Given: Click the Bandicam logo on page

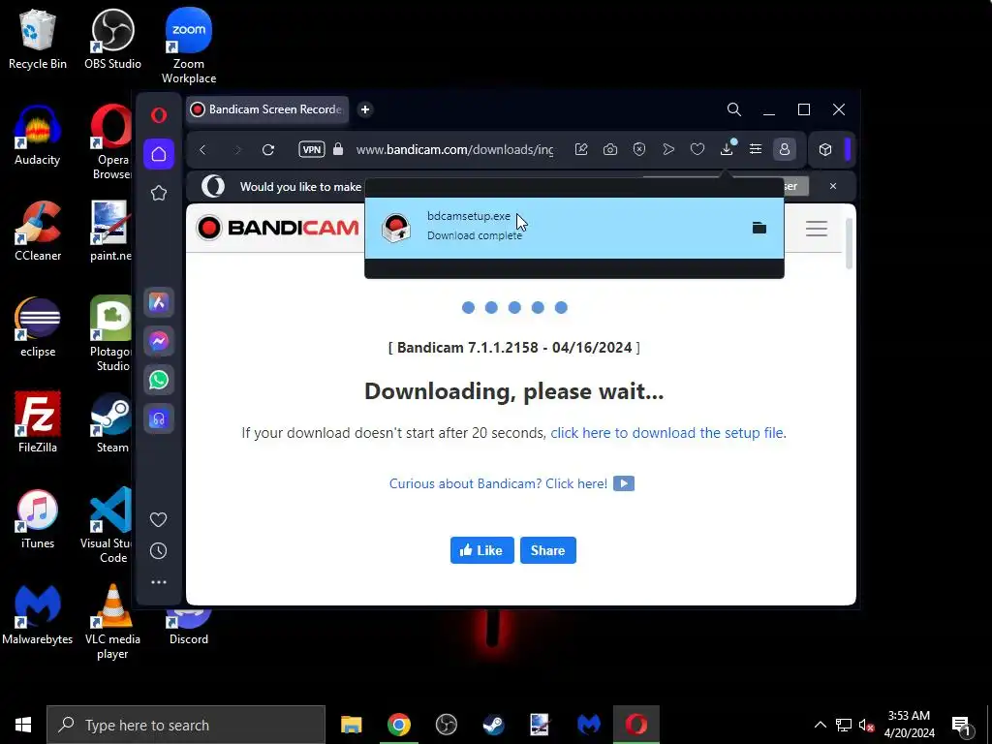Looking at the screenshot, I should 277,228.
